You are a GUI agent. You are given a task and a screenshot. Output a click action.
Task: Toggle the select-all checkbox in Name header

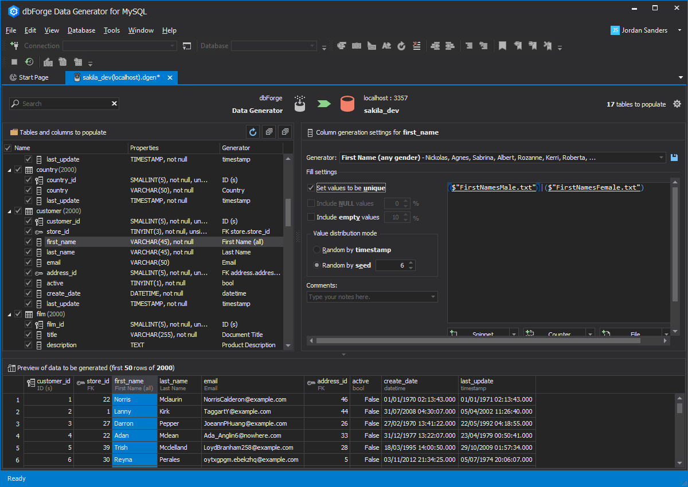point(8,148)
